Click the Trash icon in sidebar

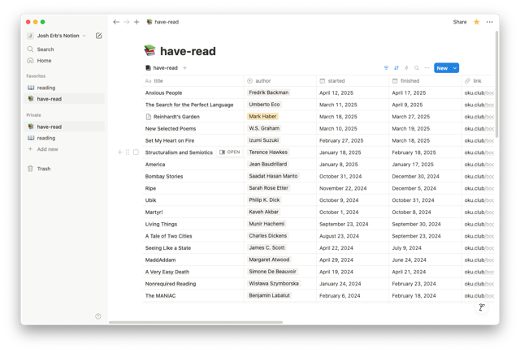click(x=30, y=169)
